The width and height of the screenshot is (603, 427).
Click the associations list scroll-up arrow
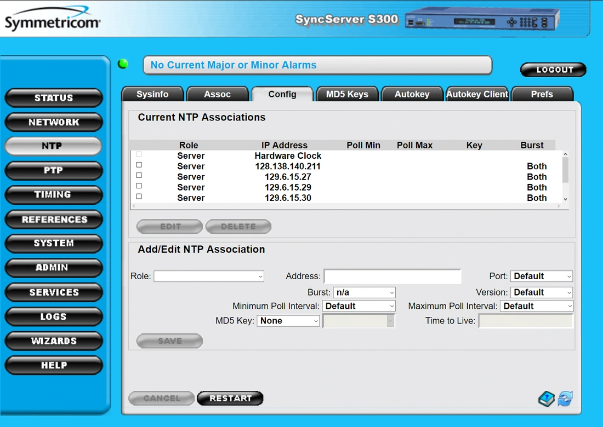coord(565,155)
